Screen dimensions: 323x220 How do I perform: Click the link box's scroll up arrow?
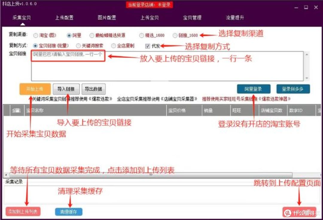tap(307, 54)
